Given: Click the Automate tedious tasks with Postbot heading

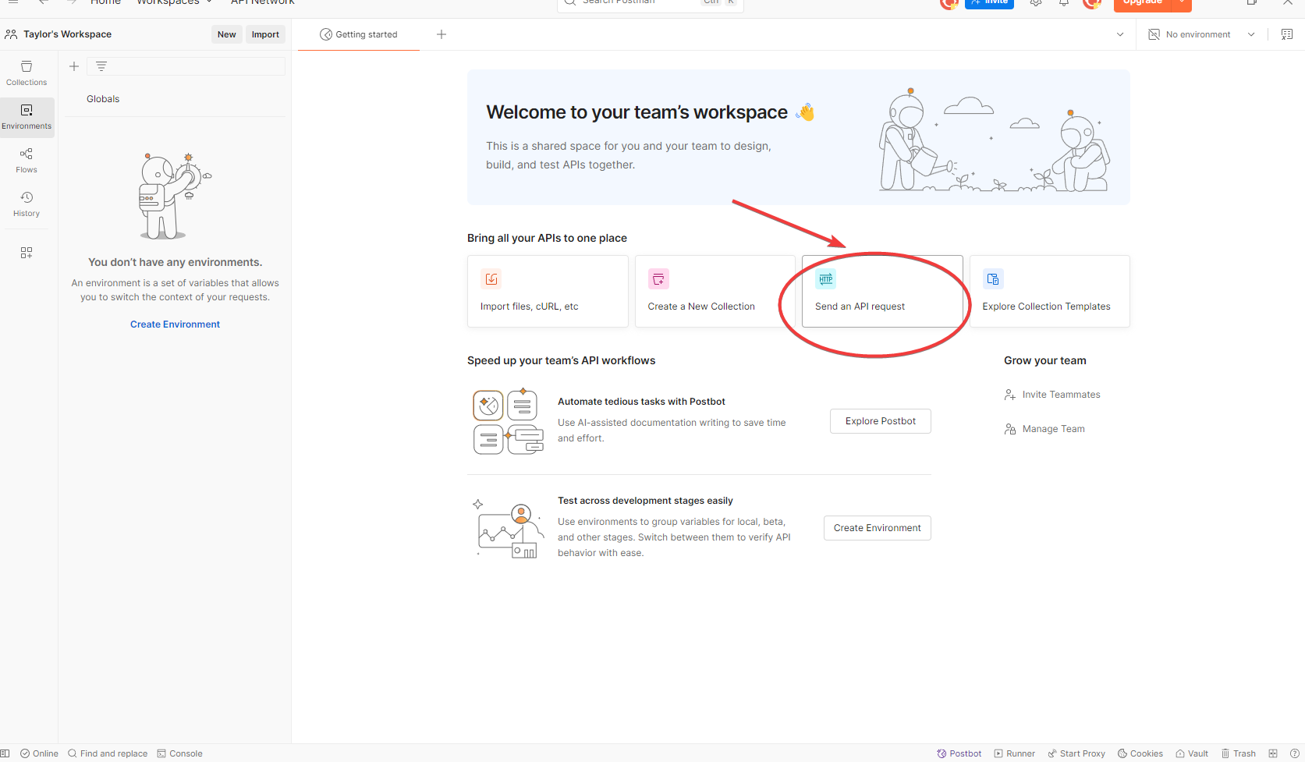Looking at the screenshot, I should click(641, 402).
